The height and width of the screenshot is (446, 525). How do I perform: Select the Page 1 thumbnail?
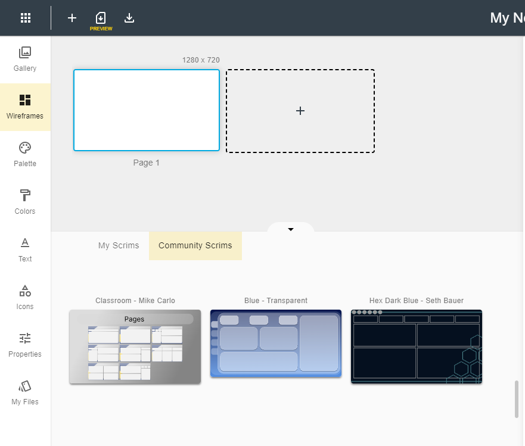pos(147,110)
